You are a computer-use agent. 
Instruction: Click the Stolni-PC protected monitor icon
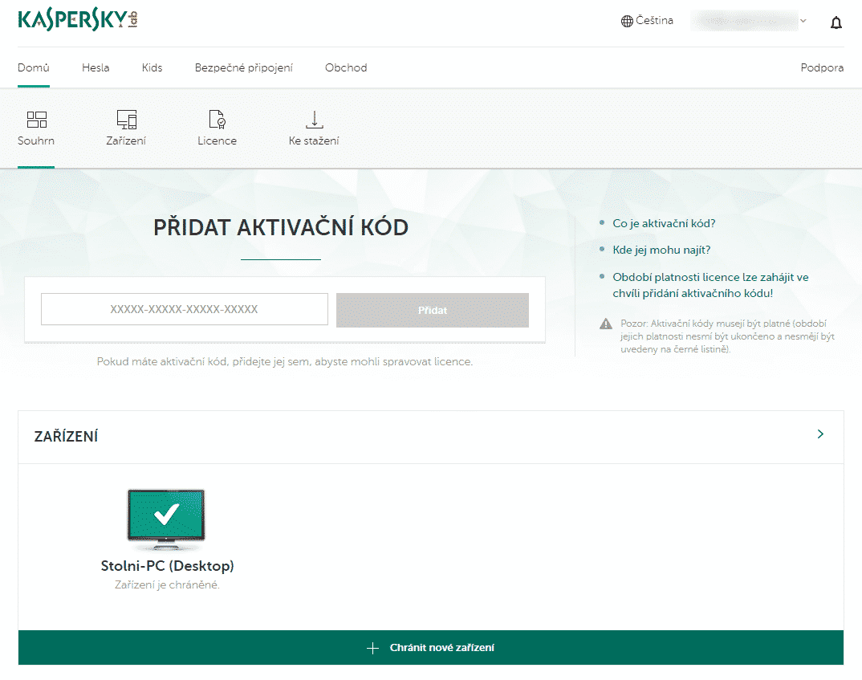(166, 517)
